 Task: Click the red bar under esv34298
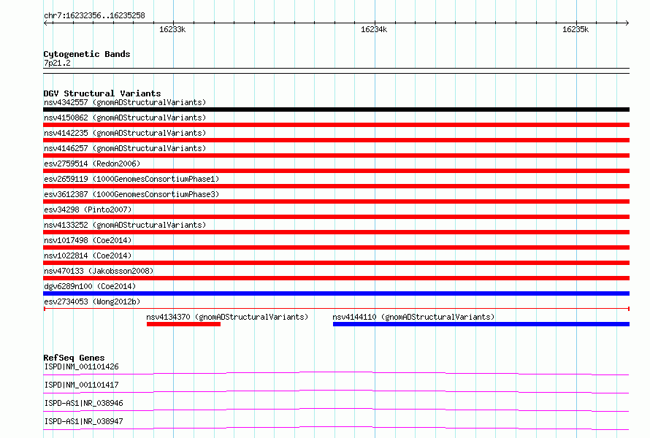[336, 217]
